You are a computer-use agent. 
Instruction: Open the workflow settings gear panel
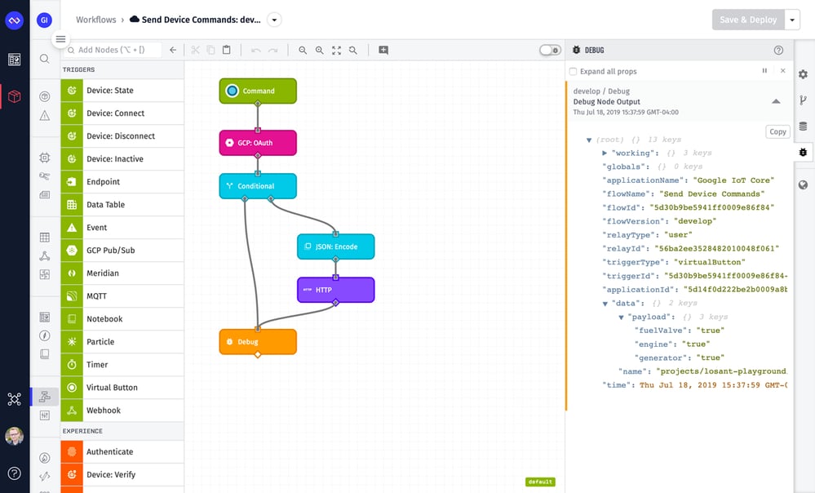803,76
